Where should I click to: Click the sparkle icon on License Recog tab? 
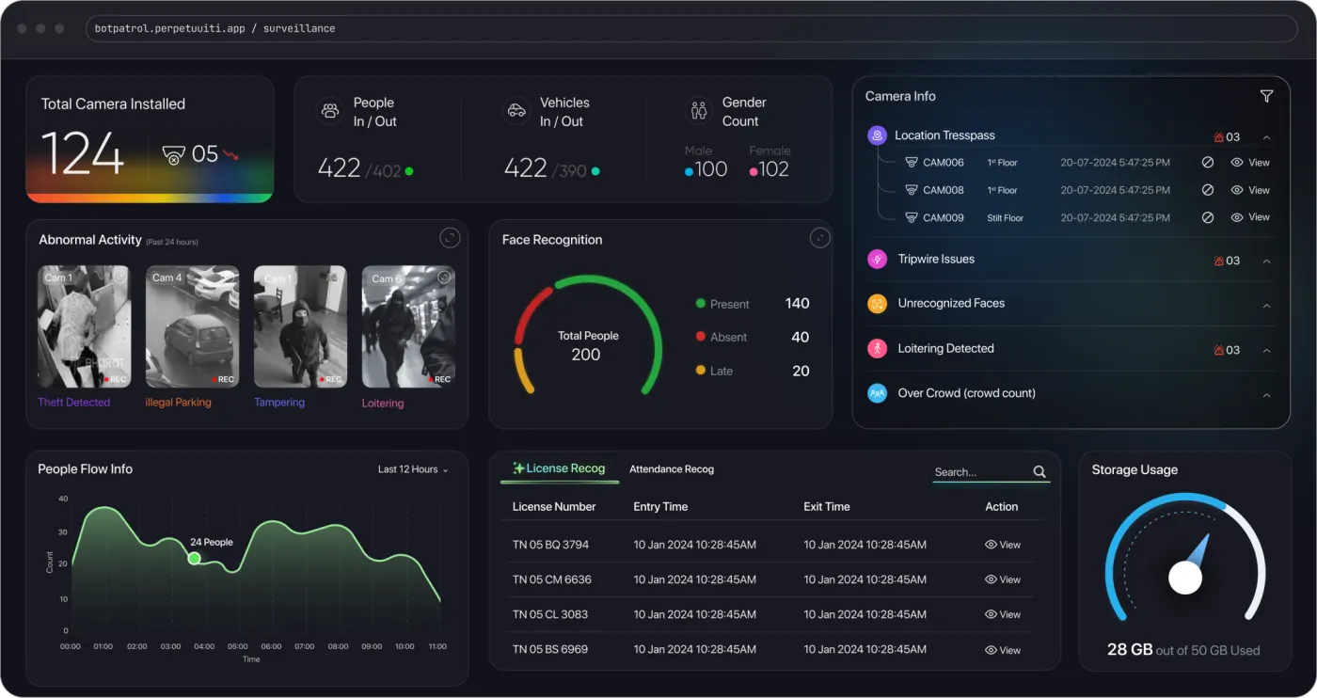point(518,468)
